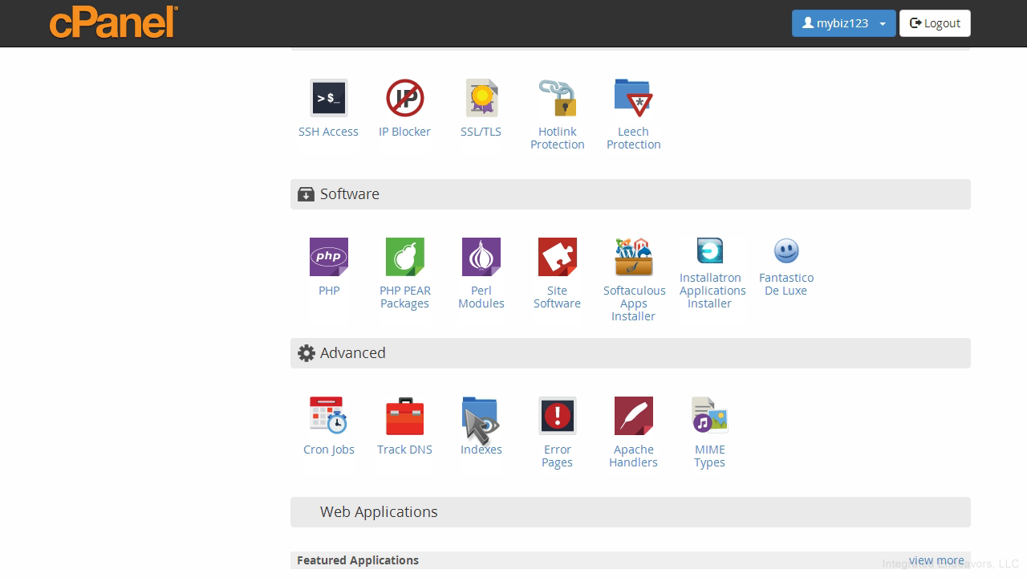Click the IP Blocker icon
Image resolution: width=1027 pixels, height=578 pixels.
[x=404, y=99]
